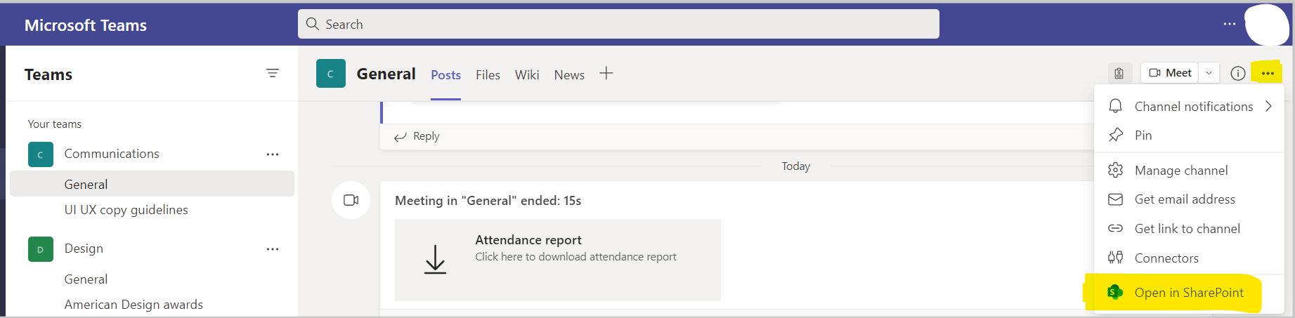The width and height of the screenshot is (1295, 318).
Task: Expand the Meet options dropdown arrow
Action: 1209,73
